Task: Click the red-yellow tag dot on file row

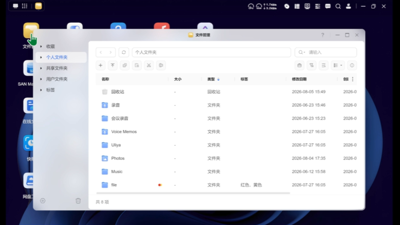Action: [160, 185]
